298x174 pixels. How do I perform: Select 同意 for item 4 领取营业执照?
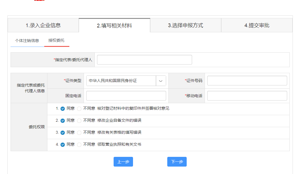[x=63, y=145]
